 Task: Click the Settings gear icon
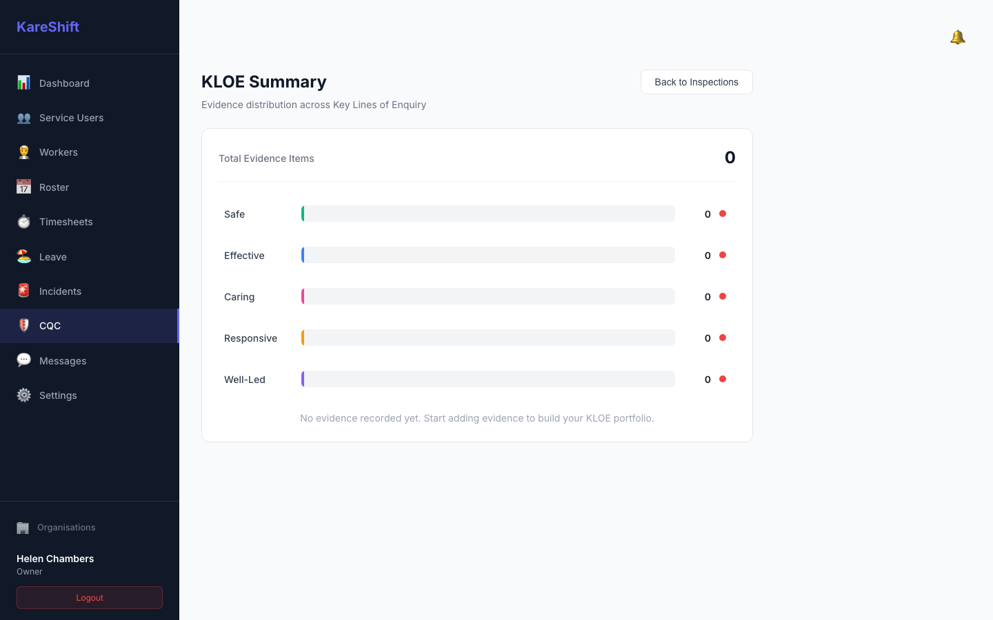[23, 395]
